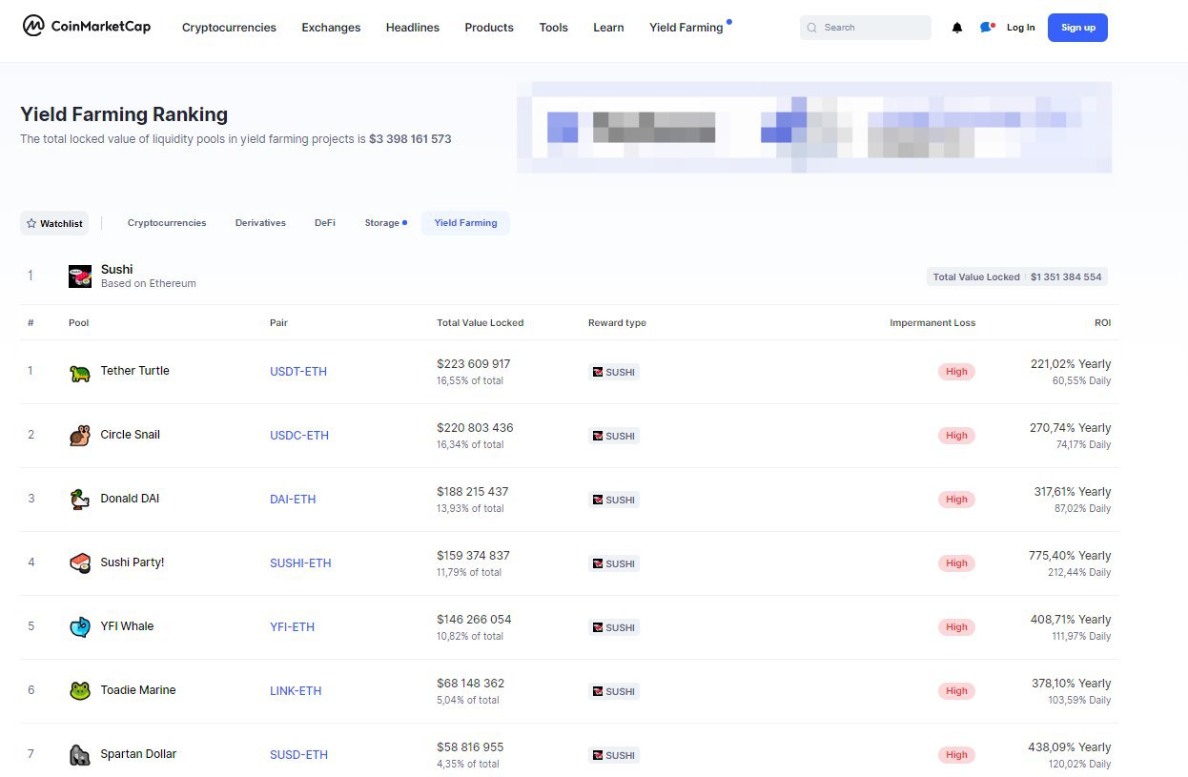Click the Toadie Marine frog icon
This screenshot has height=777, width=1188.
coord(80,691)
